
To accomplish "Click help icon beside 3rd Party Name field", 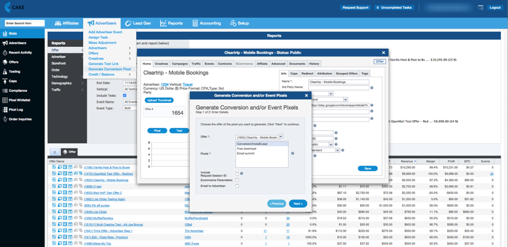I will click(371, 88).
